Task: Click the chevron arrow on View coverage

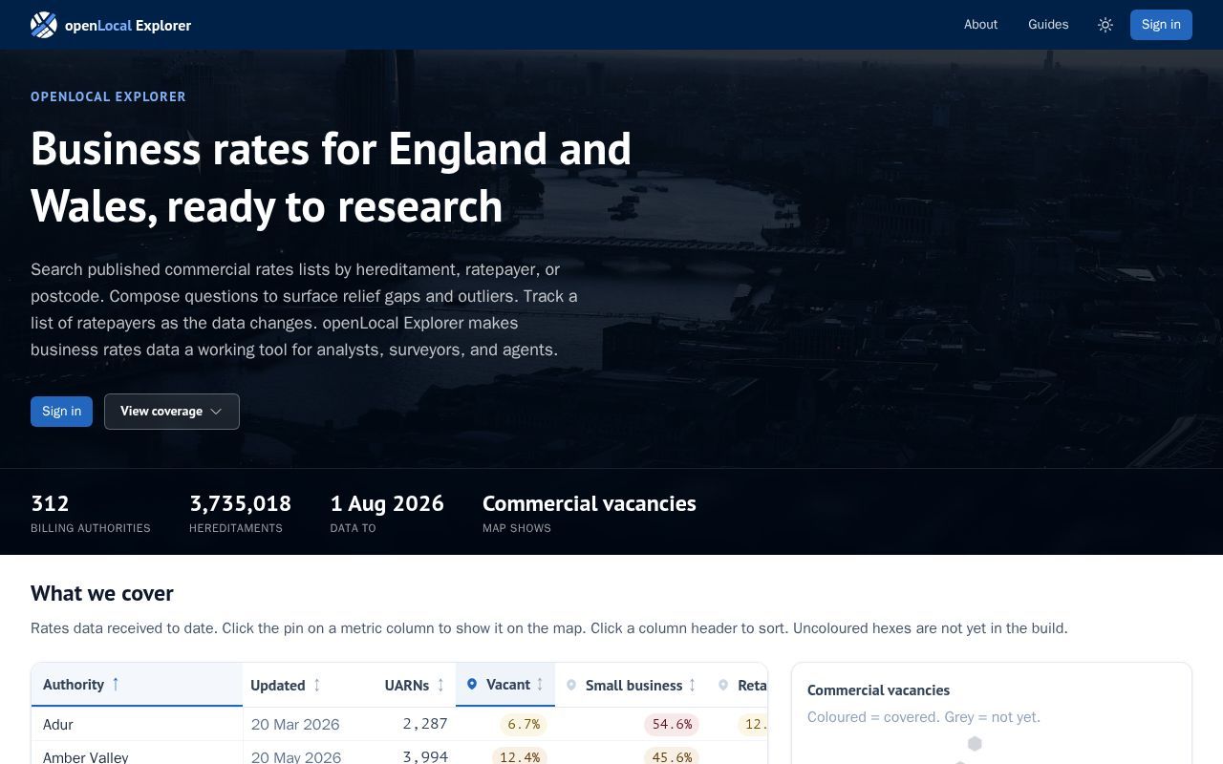Action: click(216, 412)
